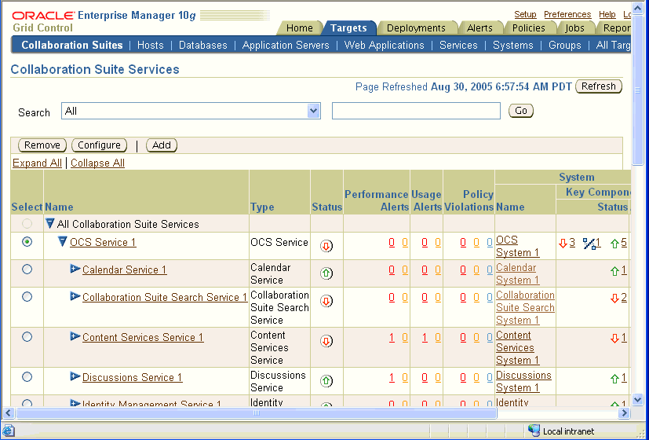Click the up status icon for Calendar Service 1
The height and width of the screenshot is (440, 649).
coord(326,273)
